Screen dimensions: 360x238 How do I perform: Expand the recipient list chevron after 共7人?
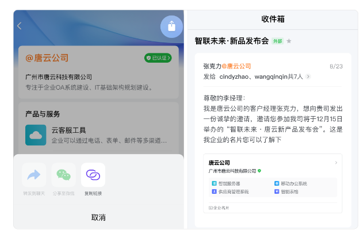(308, 76)
